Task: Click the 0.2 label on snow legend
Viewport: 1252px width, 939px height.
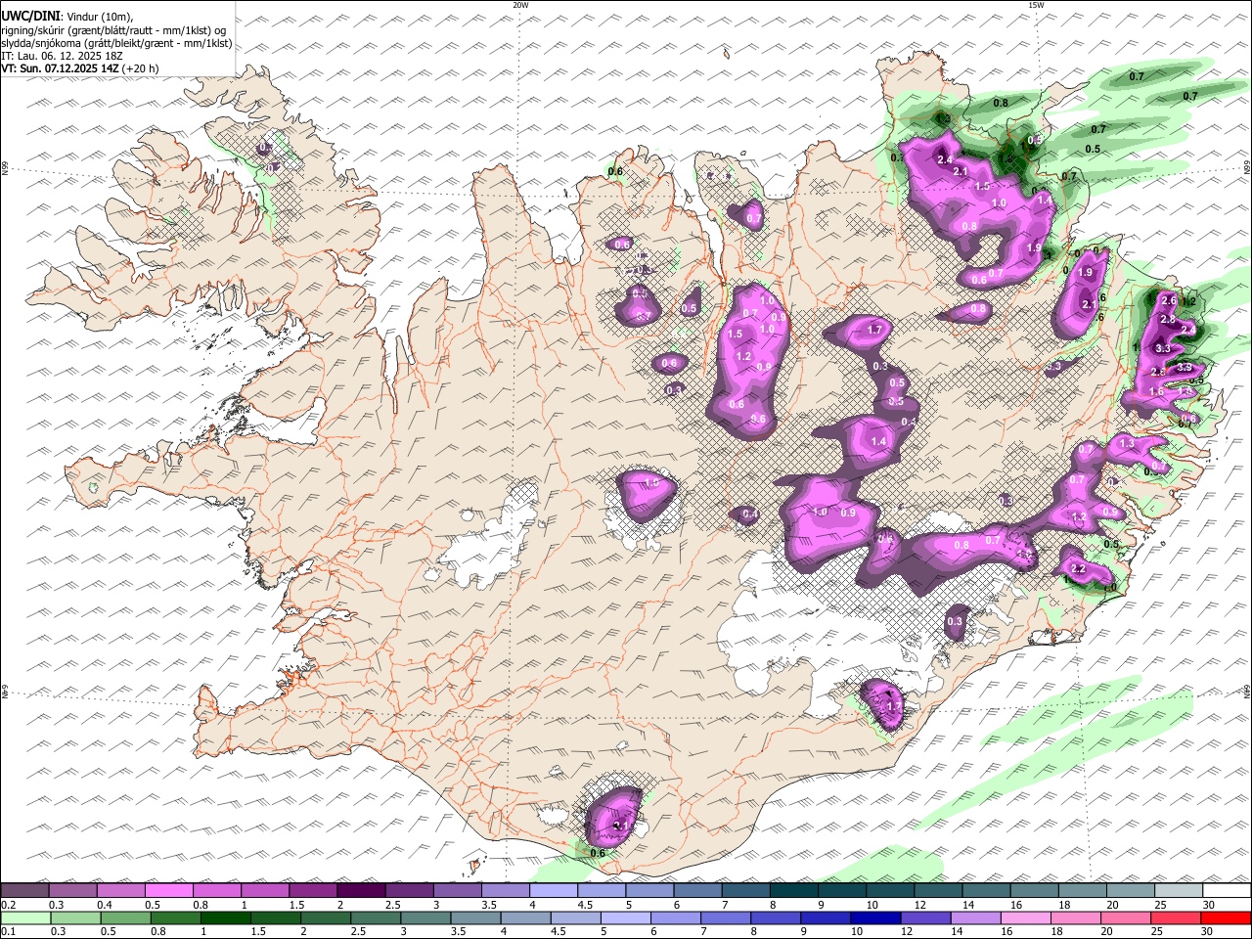Action: point(9,905)
